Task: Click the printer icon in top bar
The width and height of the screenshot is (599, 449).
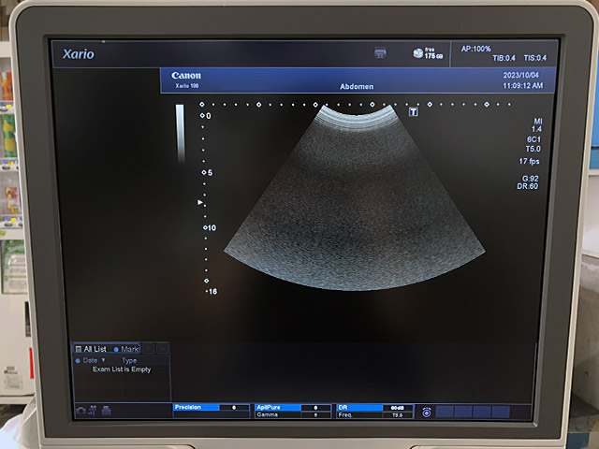Action: pyautogui.click(x=380, y=53)
